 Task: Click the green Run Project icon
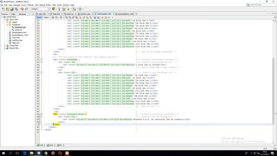tap(68, 9)
